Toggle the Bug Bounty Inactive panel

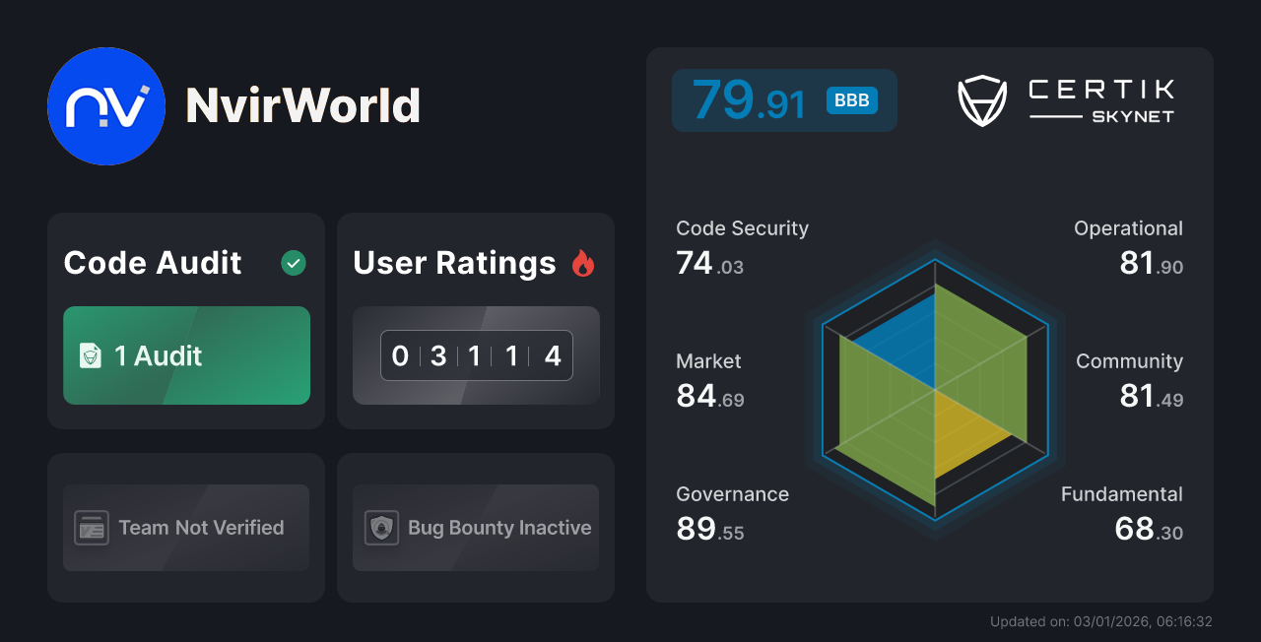point(475,528)
